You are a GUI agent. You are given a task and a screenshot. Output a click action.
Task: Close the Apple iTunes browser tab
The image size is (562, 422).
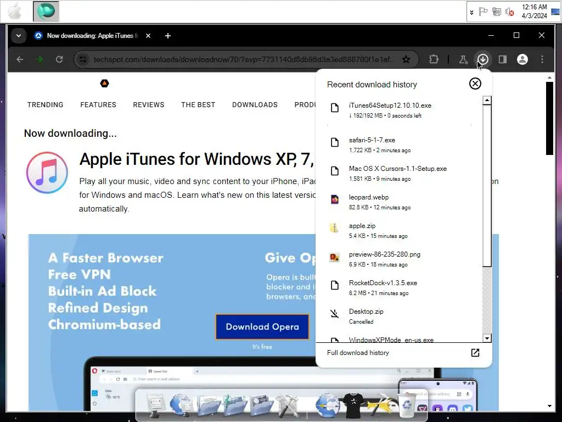click(x=148, y=36)
